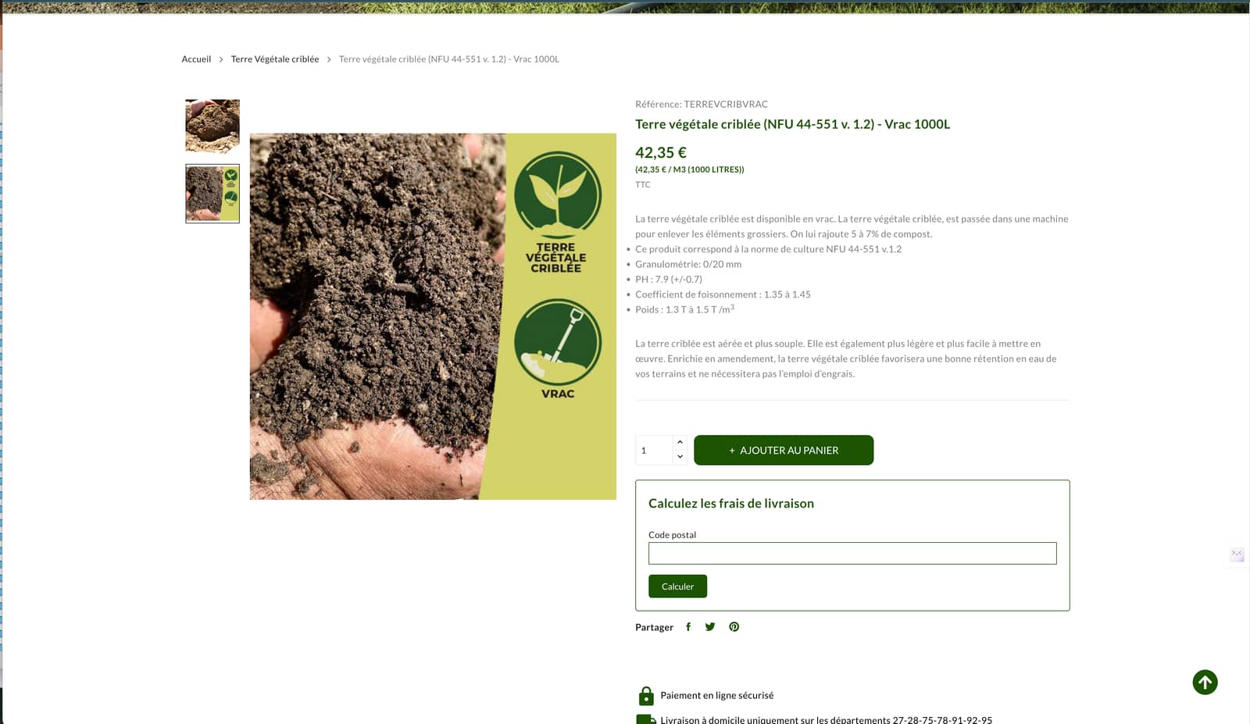Decrease quantity with the down arrow
The width and height of the screenshot is (1250, 724).
tap(680, 457)
